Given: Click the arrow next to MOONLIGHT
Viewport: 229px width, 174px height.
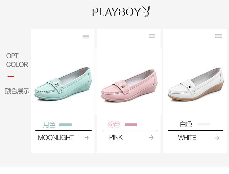Looking at the screenshot, I should [87, 138].
